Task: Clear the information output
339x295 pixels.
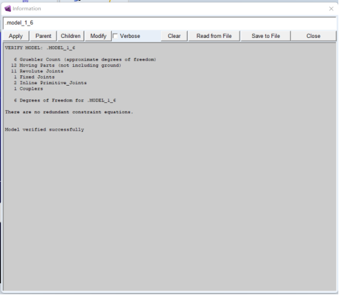Action: click(174, 36)
